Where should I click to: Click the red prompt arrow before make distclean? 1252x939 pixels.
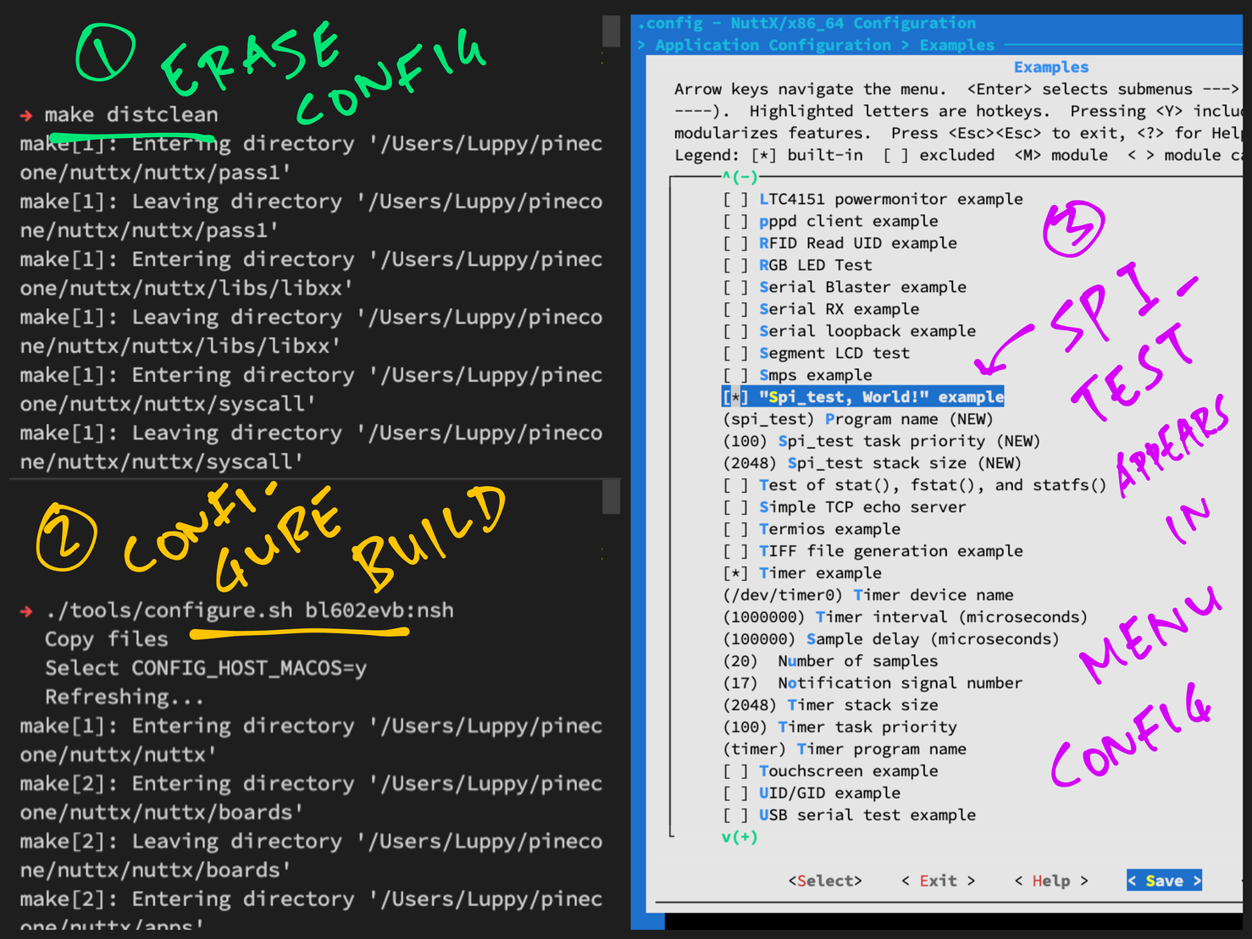(x=26, y=115)
